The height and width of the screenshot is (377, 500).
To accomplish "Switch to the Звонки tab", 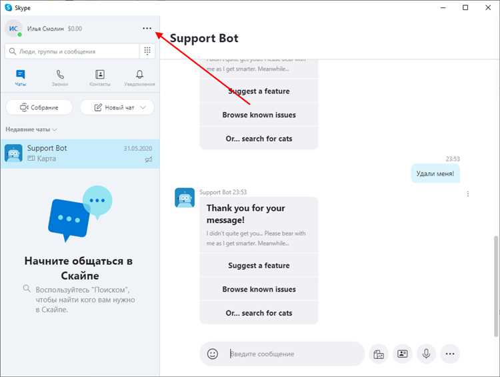I will point(60,78).
